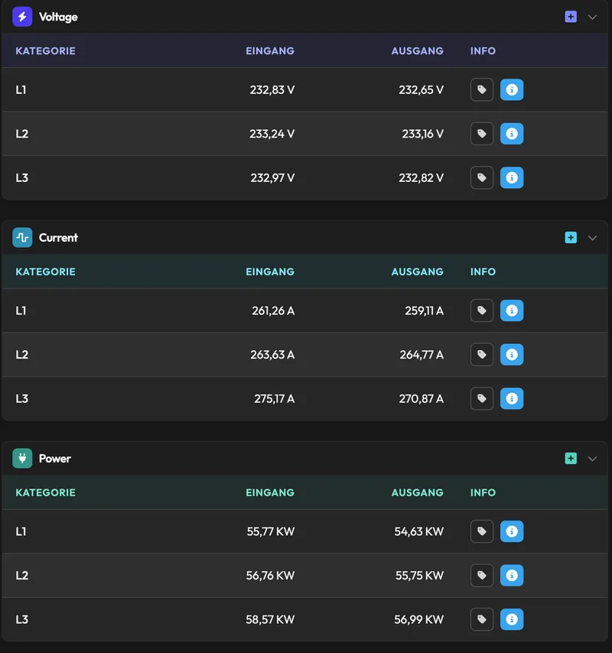Viewport: 612px width, 653px height.
Task: Click the tag icon in Voltage L1 row
Action: [x=482, y=89]
